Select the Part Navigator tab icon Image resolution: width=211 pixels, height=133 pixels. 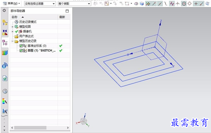click(5, 42)
